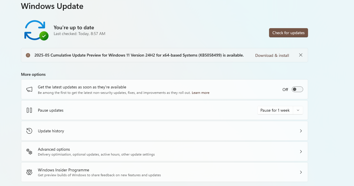Viewport: 354px width, 186px height.
Task: Click the Windows Insider Programme hearts icon
Action: (x=29, y=172)
